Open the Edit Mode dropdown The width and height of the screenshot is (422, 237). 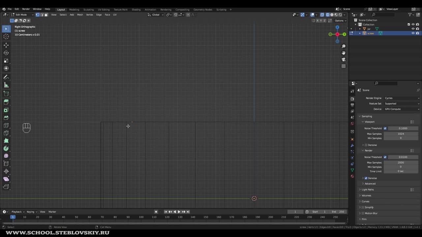22,14
